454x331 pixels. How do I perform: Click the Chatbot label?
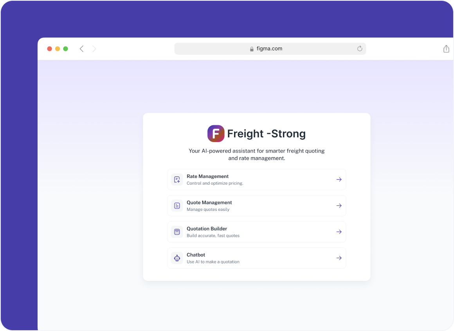click(196, 255)
